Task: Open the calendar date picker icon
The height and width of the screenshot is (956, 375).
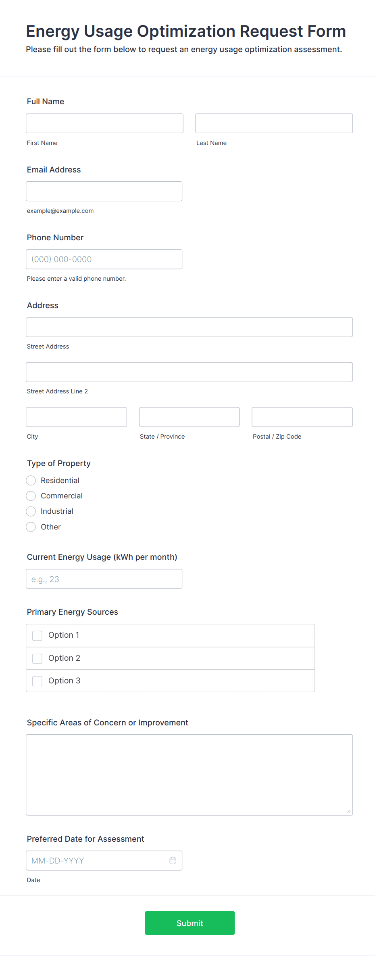Action: [173, 861]
